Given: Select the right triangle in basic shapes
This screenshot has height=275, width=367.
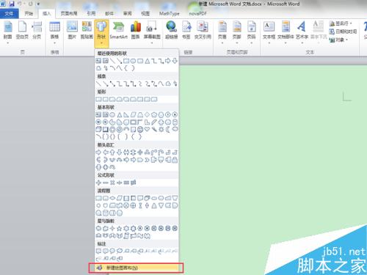Looking at the screenshot, I should tap(126, 114).
